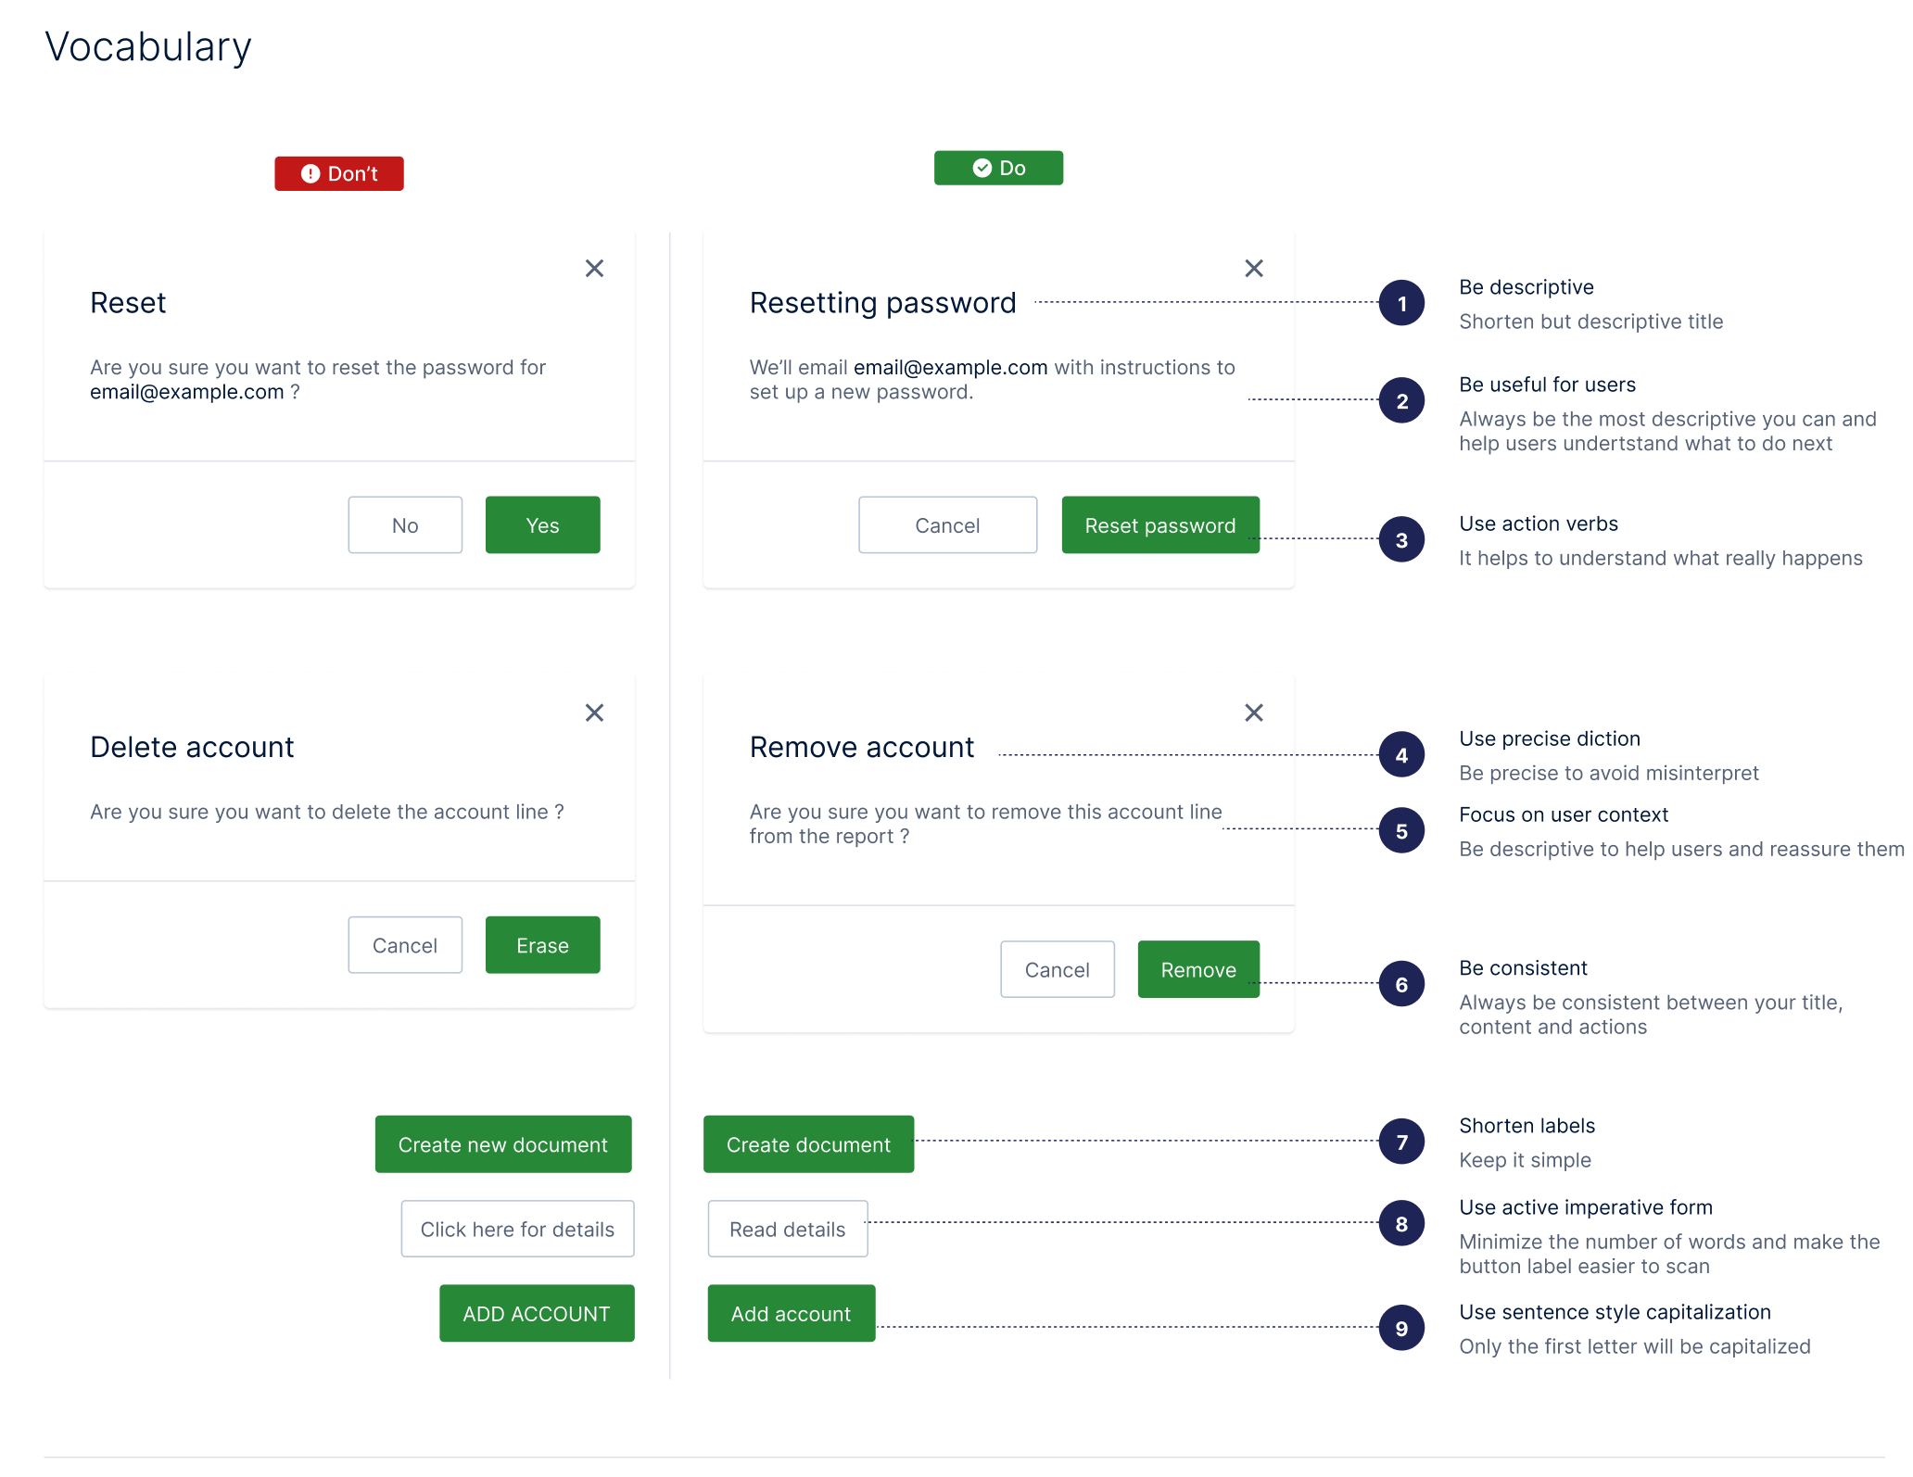The height and width of the screenshot is (1477, 1913).
Task: Select annotation badge number 3
Action: tap(1401, 539)
